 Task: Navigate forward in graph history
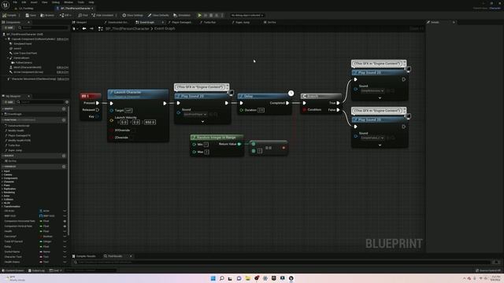point(91,28)
